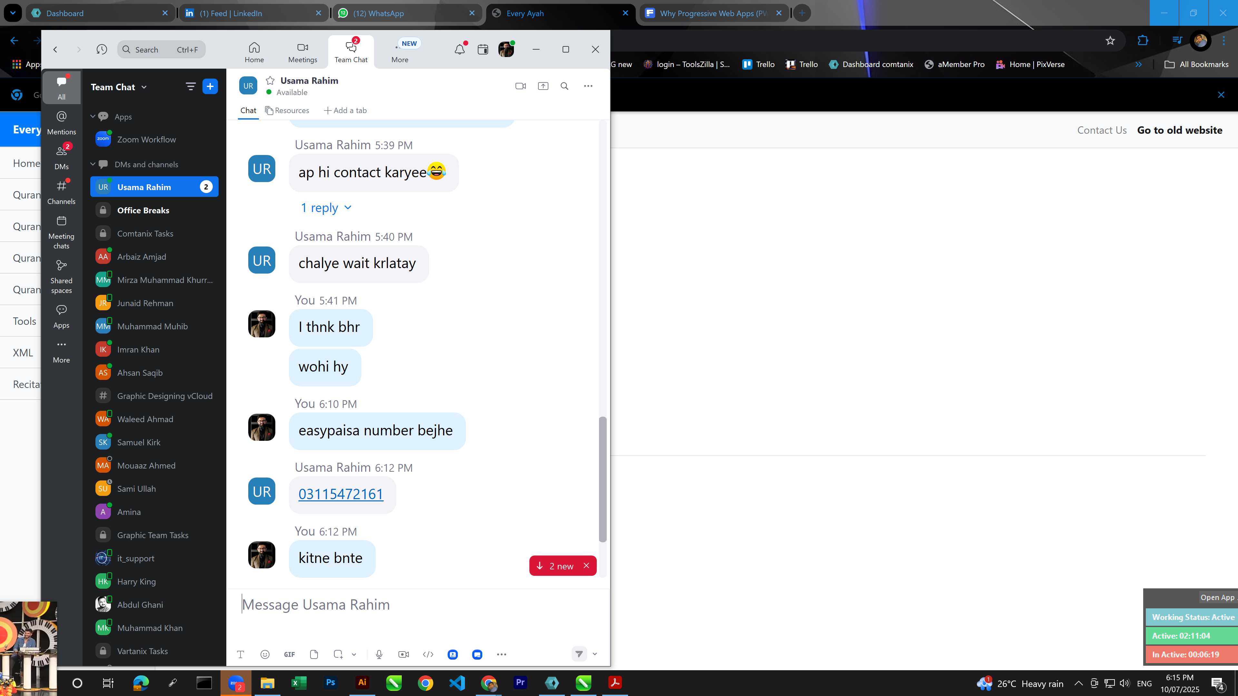Open the chat filter icon
The height and width of the screenshot is (696, 1238).
click(190, 86)
